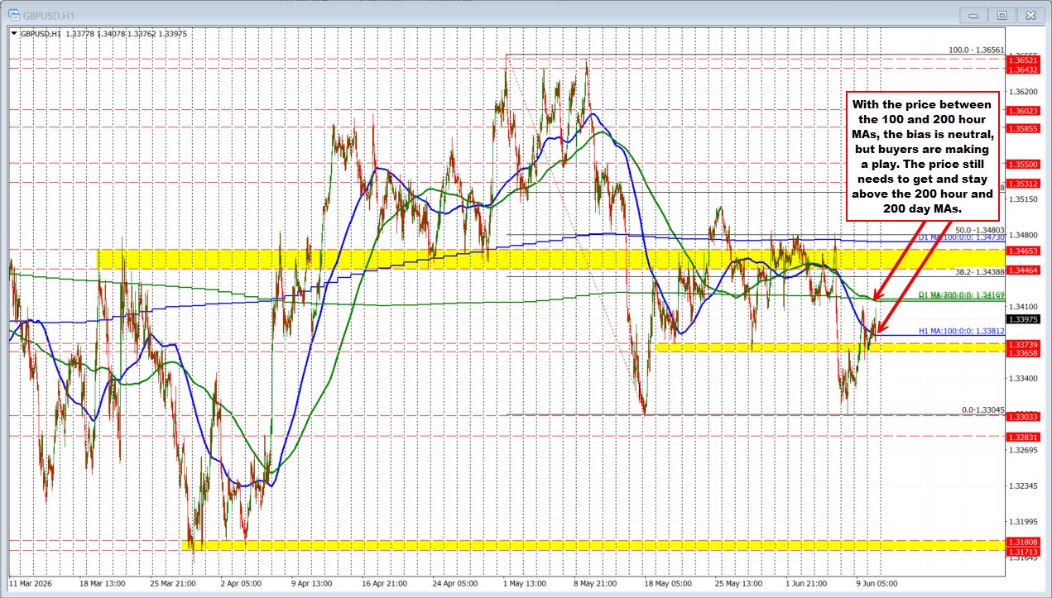Click the 1.32695 price scale value
This screenshot has height=598, width=1052.
[1022, 450]
